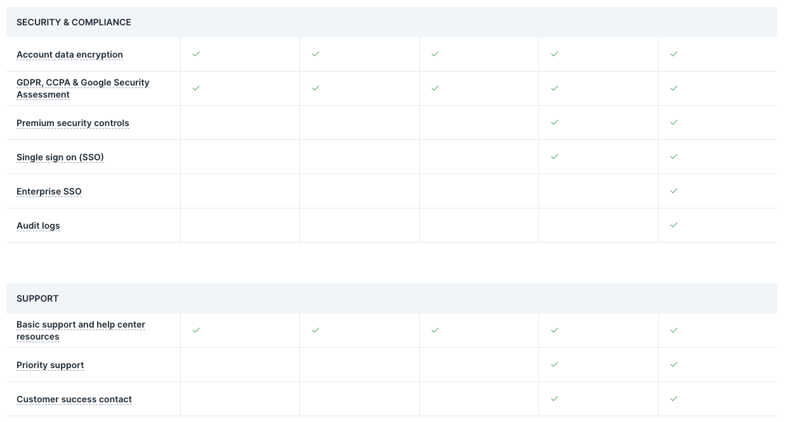Toggle the first checkmark in the GDPR row
The width and height of the screenshot is (785, 422).
tap(196, 88)
